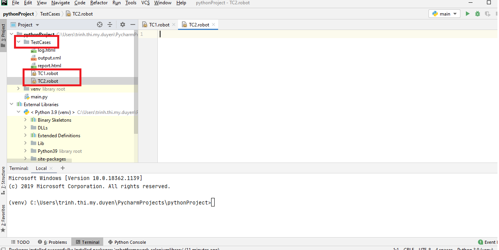The image size is (499, 250).
Task: Add a new terminal session tab
Action: pos(63,168)
